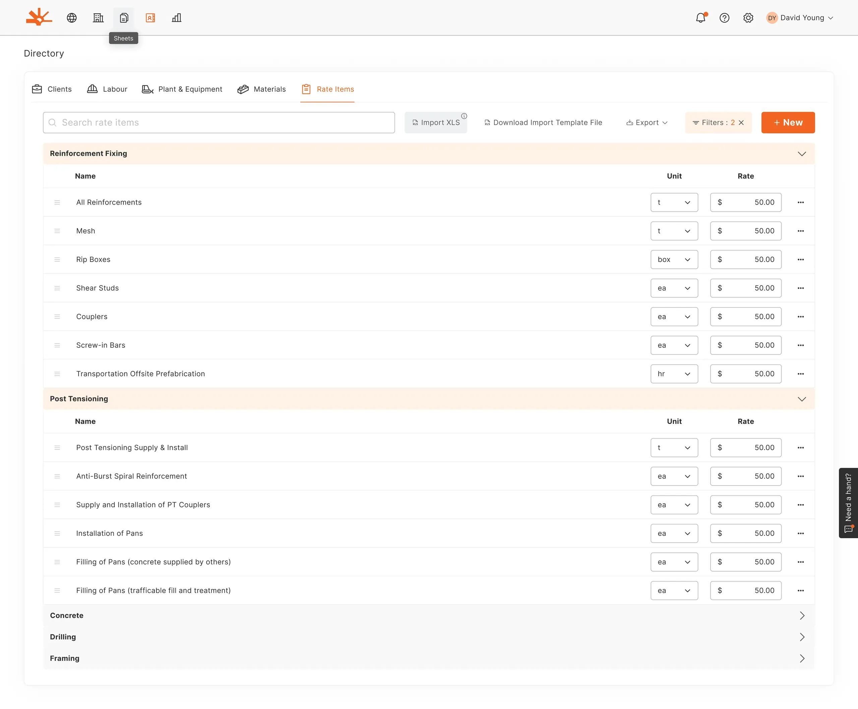Download Import Template File

(x=543, y=123)
